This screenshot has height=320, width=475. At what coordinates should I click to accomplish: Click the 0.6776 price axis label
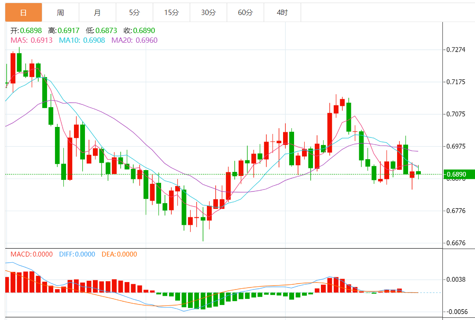pyautogui.click(x=456, y=211)
